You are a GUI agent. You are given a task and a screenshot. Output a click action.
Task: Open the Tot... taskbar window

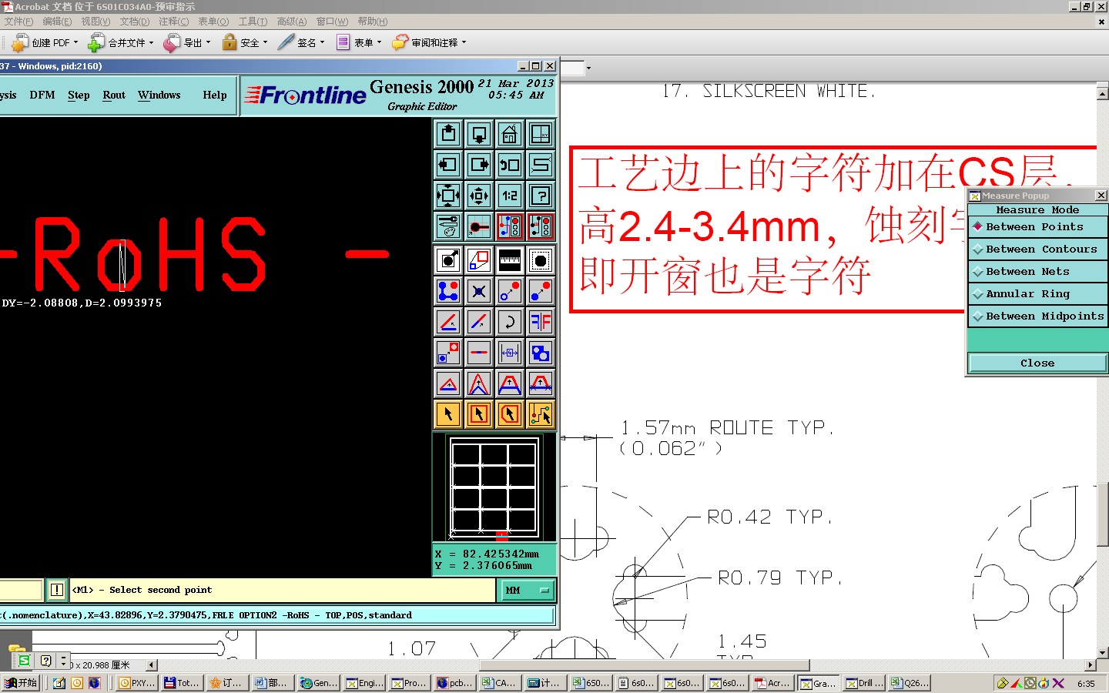click(x=182, y=683)
